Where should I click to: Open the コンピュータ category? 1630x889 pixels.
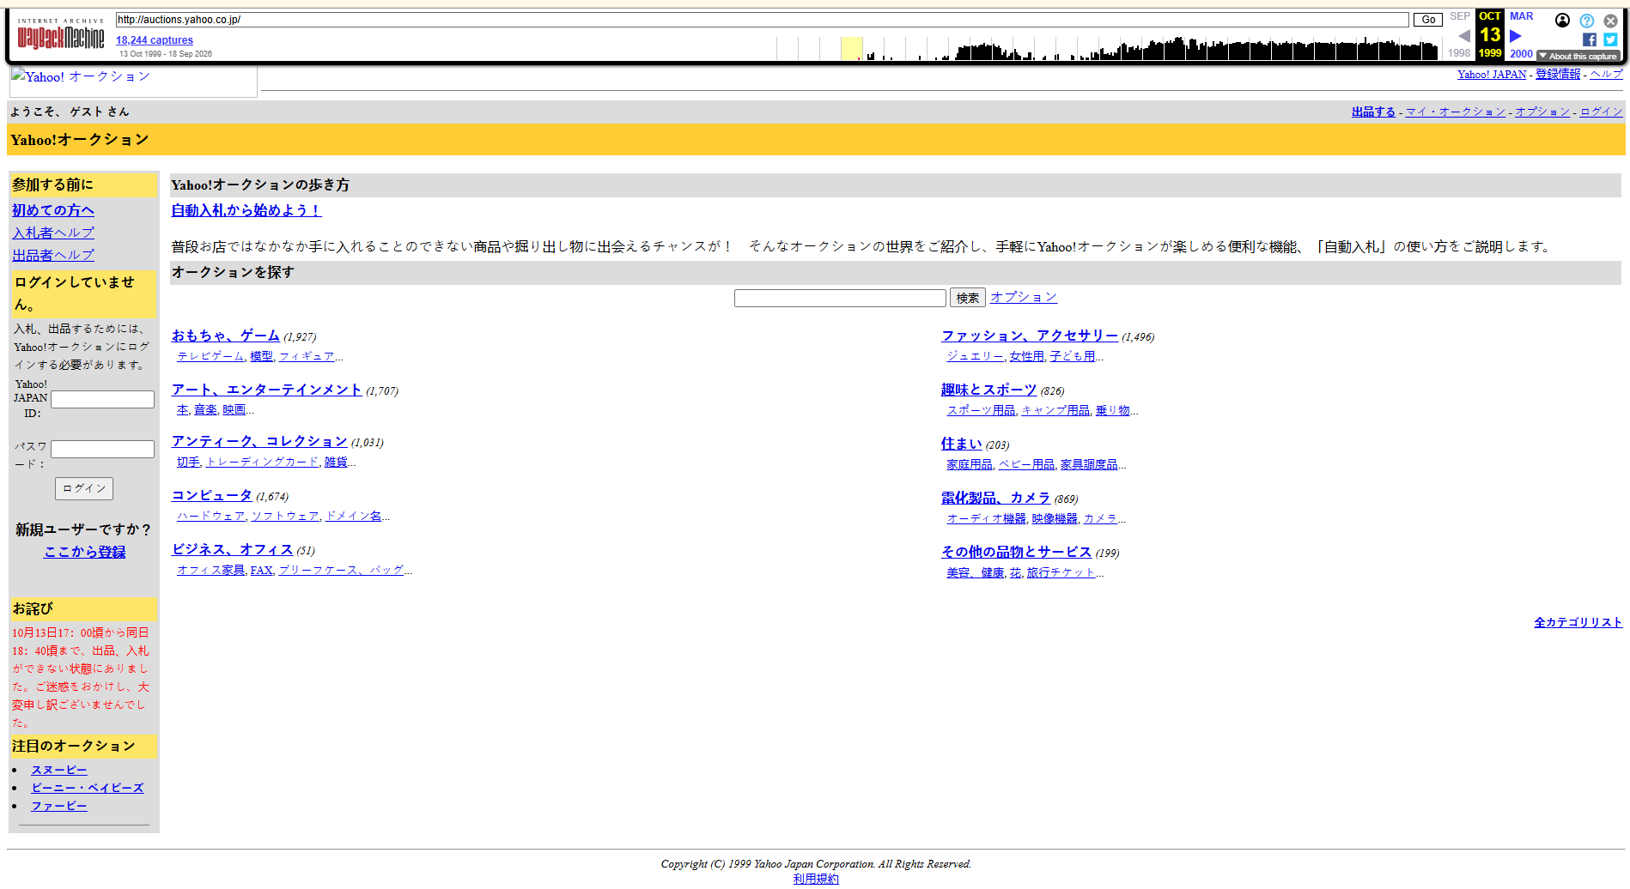212,495
